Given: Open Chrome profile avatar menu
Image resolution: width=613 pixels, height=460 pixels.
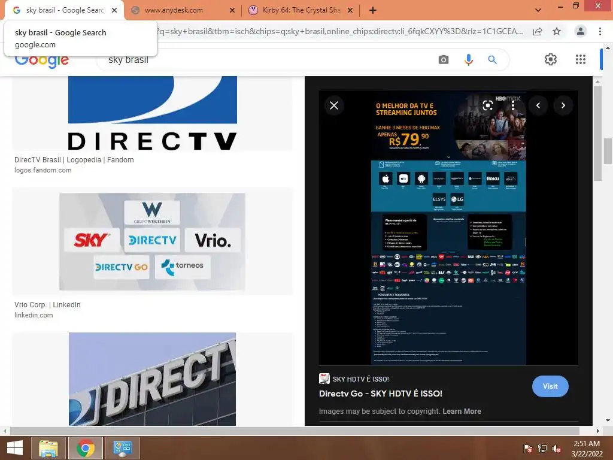Looking at the screenshot, I should (581, 31).
